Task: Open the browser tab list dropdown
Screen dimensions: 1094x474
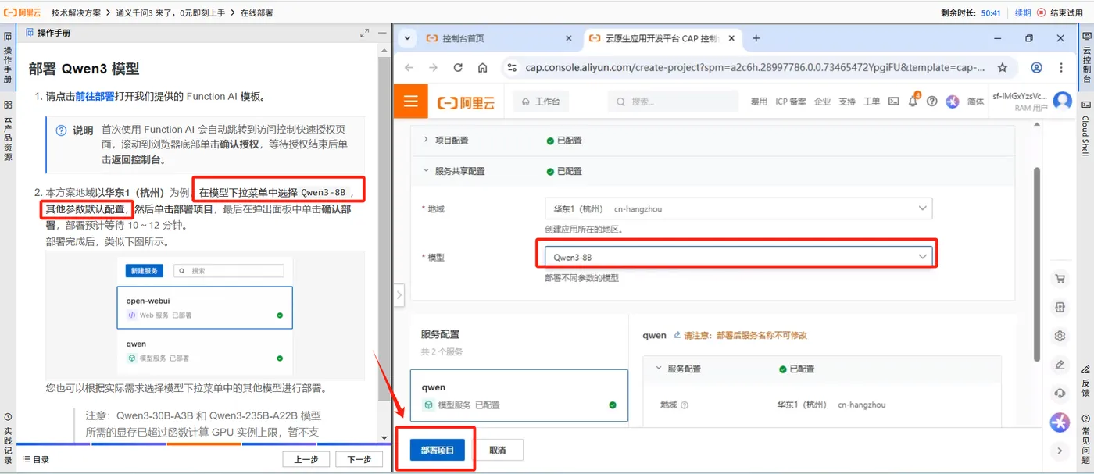Action: point(407,38)
